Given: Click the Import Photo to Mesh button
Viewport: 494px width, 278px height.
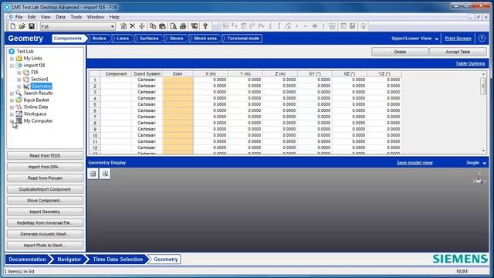Looking at the screenshot, I should (45, 246).
